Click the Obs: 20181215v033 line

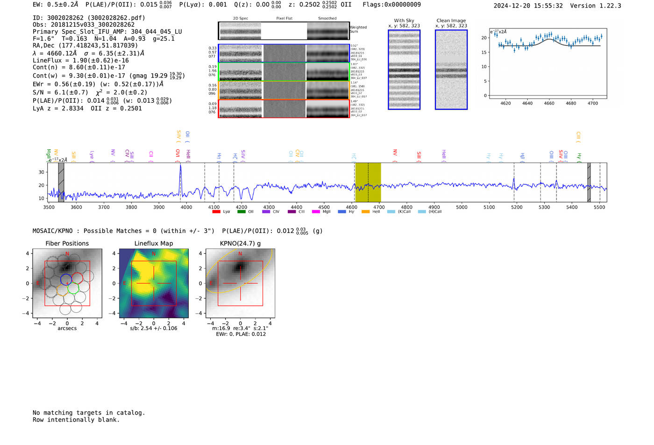pyautogui.click(x=84, y=25)
